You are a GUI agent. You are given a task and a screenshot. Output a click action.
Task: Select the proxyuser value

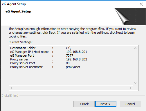click(x=73, y=67)
